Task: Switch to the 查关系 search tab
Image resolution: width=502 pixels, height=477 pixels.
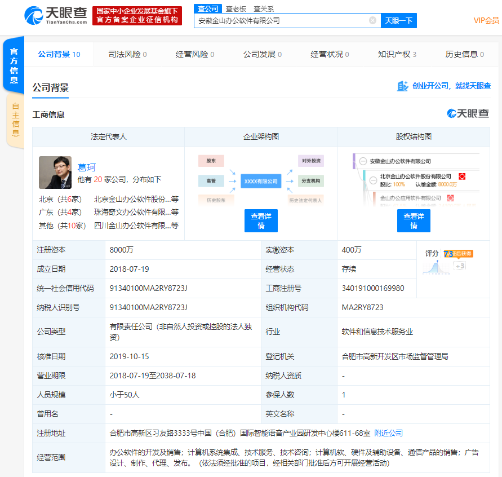Action: (264, 9)
